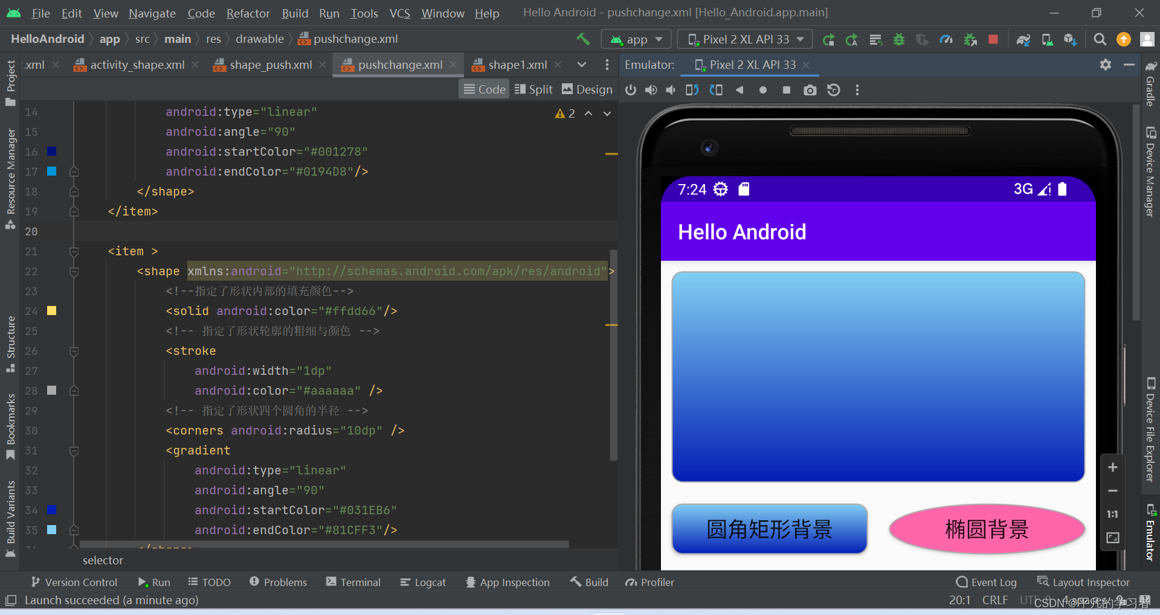Click the 圆角矩形背景 button in the emulator
Screen dimensions: 1160x615
768,529
